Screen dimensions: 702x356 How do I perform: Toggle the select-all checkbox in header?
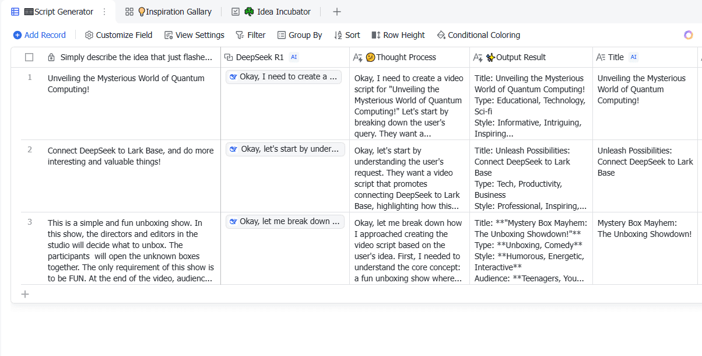pyautogui.click(x=29, y=57)
